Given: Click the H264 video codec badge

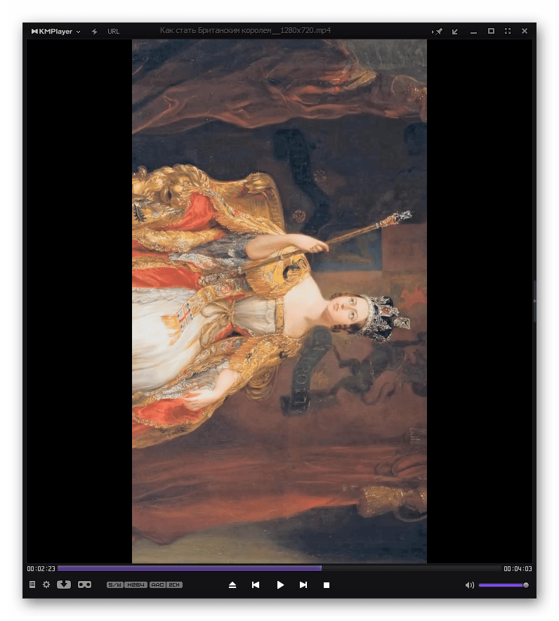Looking at the screenshot, I should 136,585.
